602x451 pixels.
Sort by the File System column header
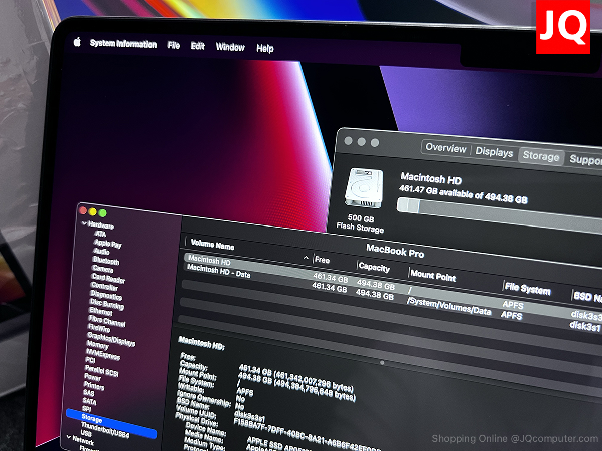coord(527,289)
